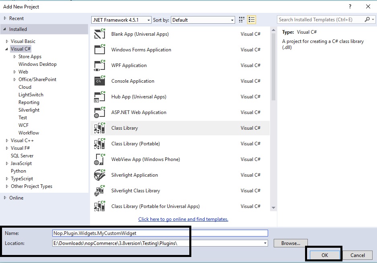Open the .NET Framework version dropdown

point(148,20)
